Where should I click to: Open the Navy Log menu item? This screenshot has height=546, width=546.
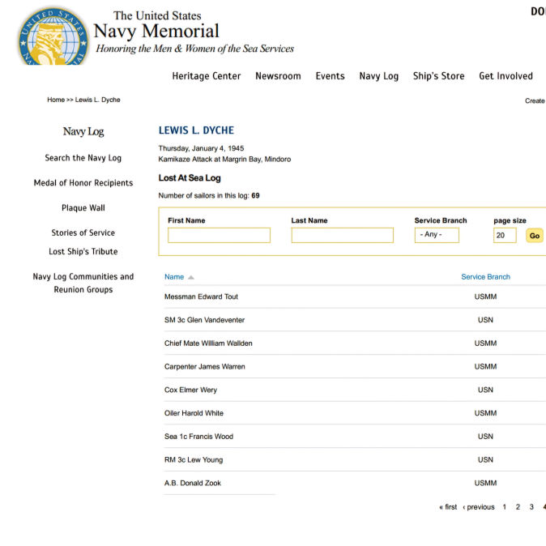click(x=378, y=76)
